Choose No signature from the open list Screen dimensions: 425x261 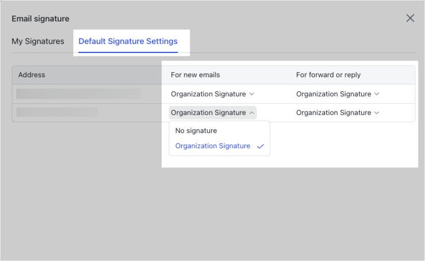tap(196, 131)
